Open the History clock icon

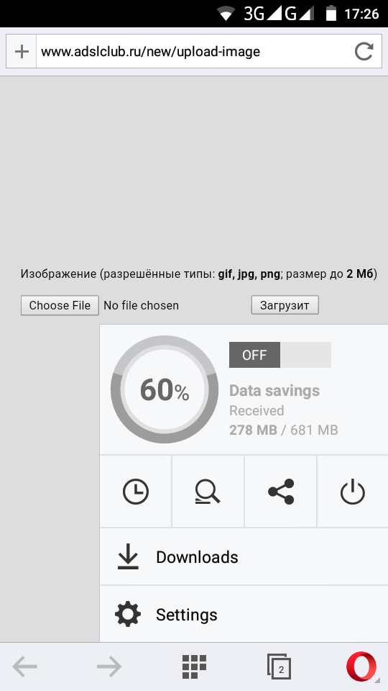click(136, 492)
